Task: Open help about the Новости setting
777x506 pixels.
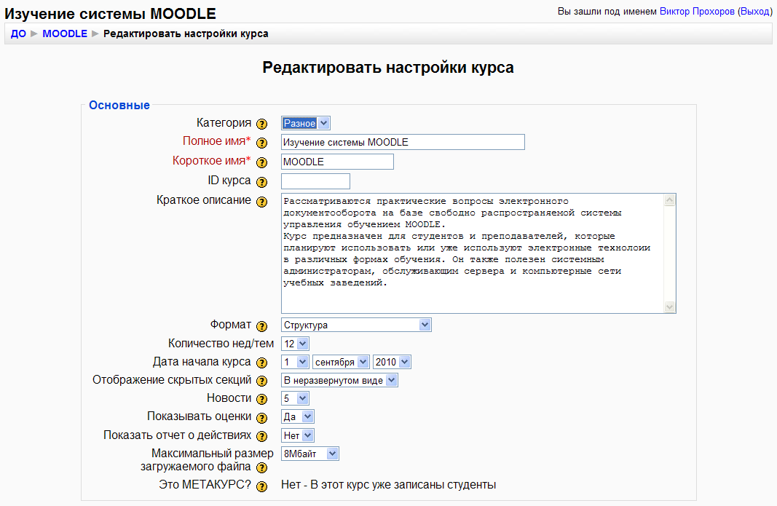Action: (261, 398)
